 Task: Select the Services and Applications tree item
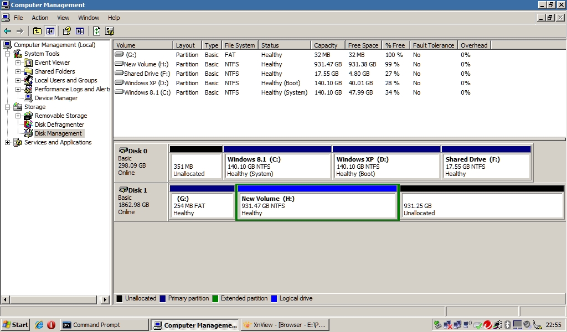coord(58,142)
